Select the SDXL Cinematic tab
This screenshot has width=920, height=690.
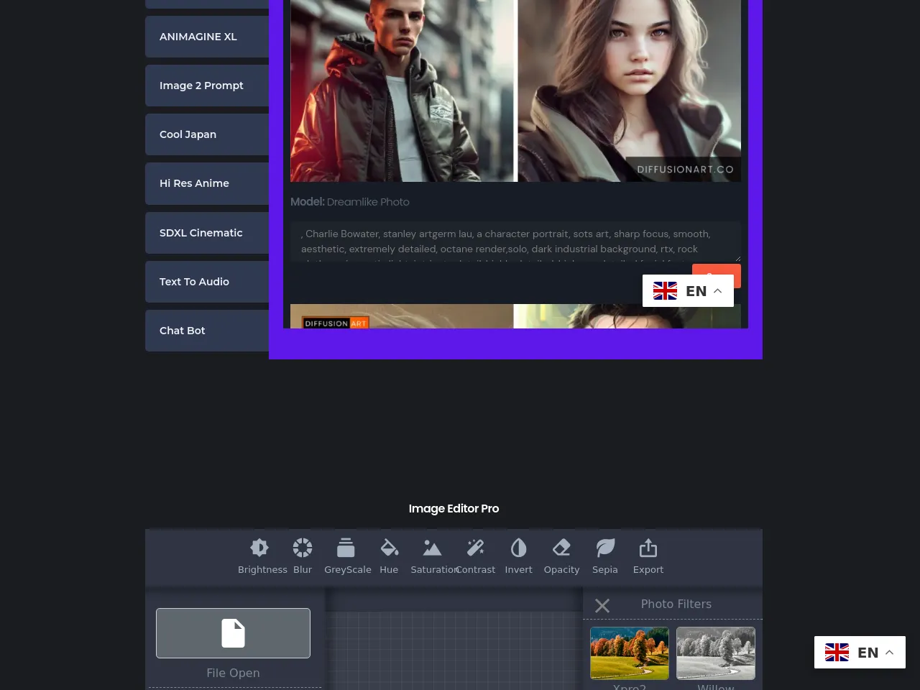click(x=207, y=233)
